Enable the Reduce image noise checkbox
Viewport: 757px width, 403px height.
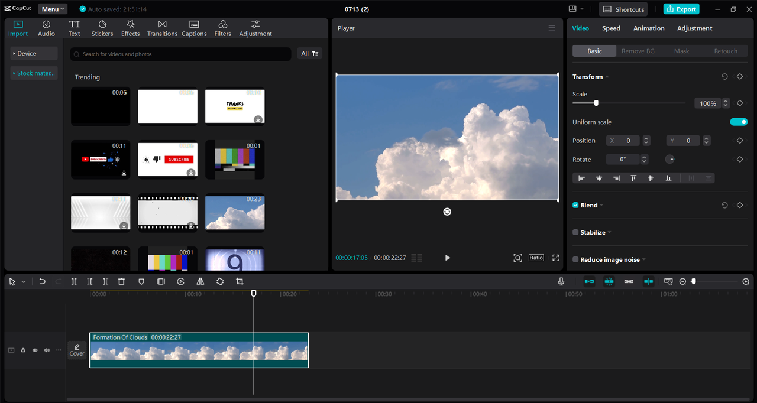tap(575, 259)
